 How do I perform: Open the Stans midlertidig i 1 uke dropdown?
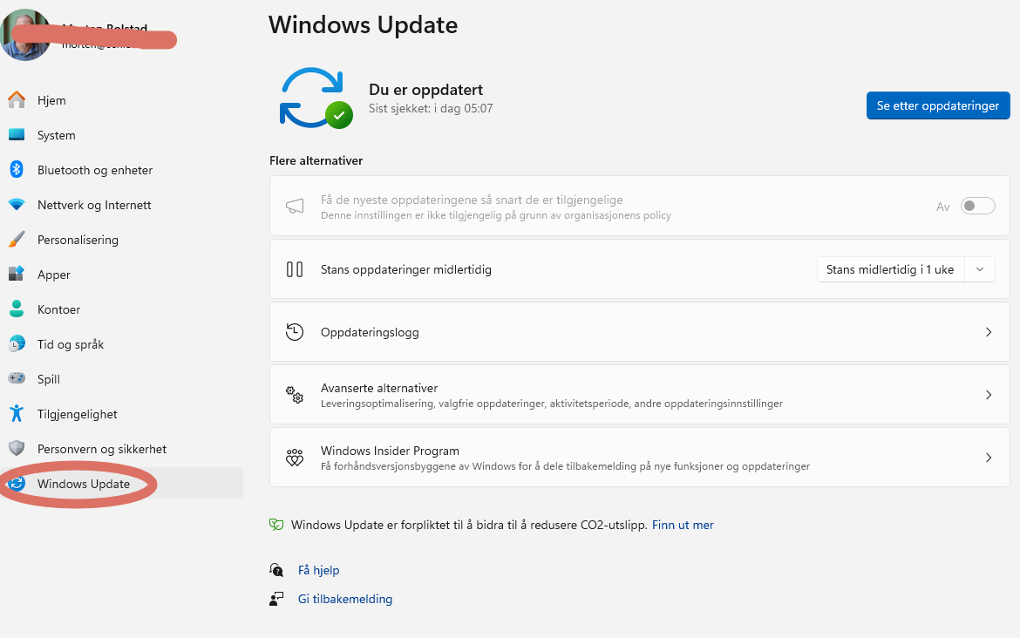[x=906, y=269]
